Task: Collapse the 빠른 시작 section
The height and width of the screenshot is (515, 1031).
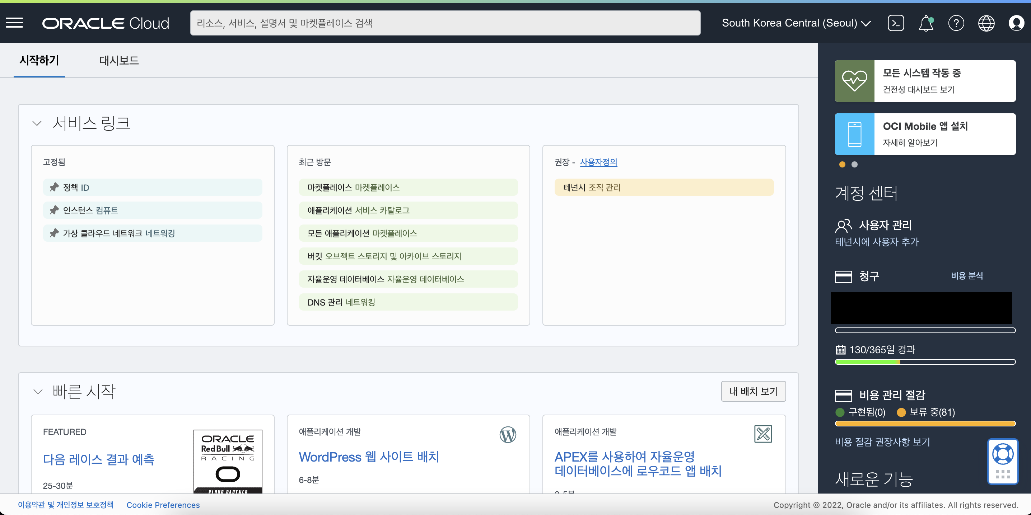Action: [38, 391]
